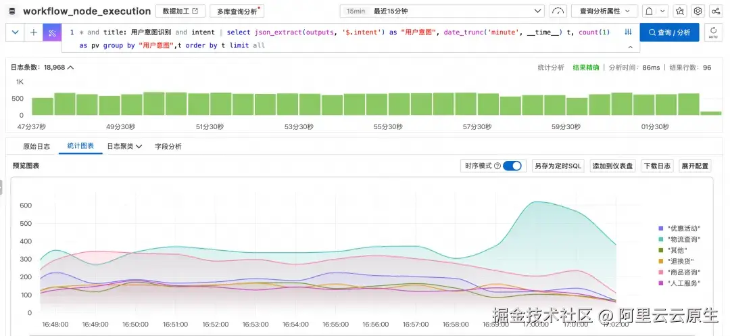Click the speedometer gauge icon
The width and height of the screenshot is (730, 336).
point(557,11)
